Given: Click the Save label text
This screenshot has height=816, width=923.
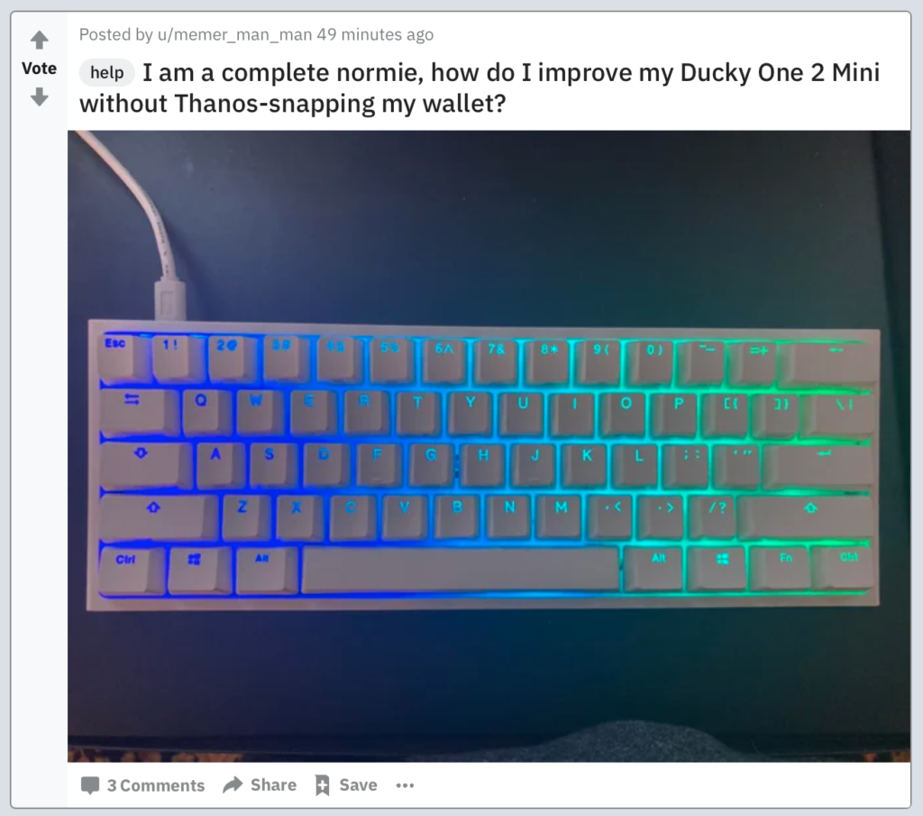Looking at the screenshot, I should [x=358, y=784].
